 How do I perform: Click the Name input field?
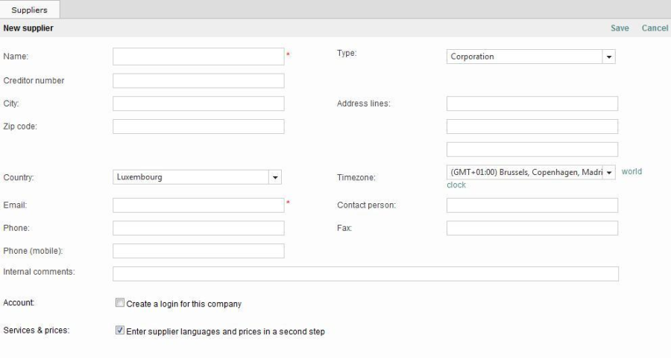(x=198, y=57)
